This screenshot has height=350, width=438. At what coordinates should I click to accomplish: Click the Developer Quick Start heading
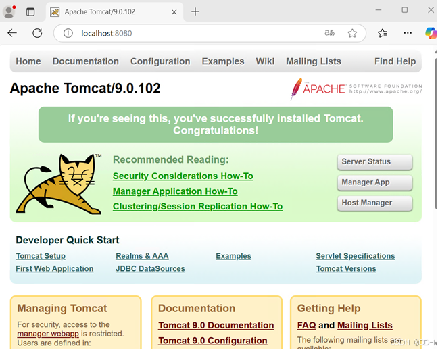(x=68, y=241)
